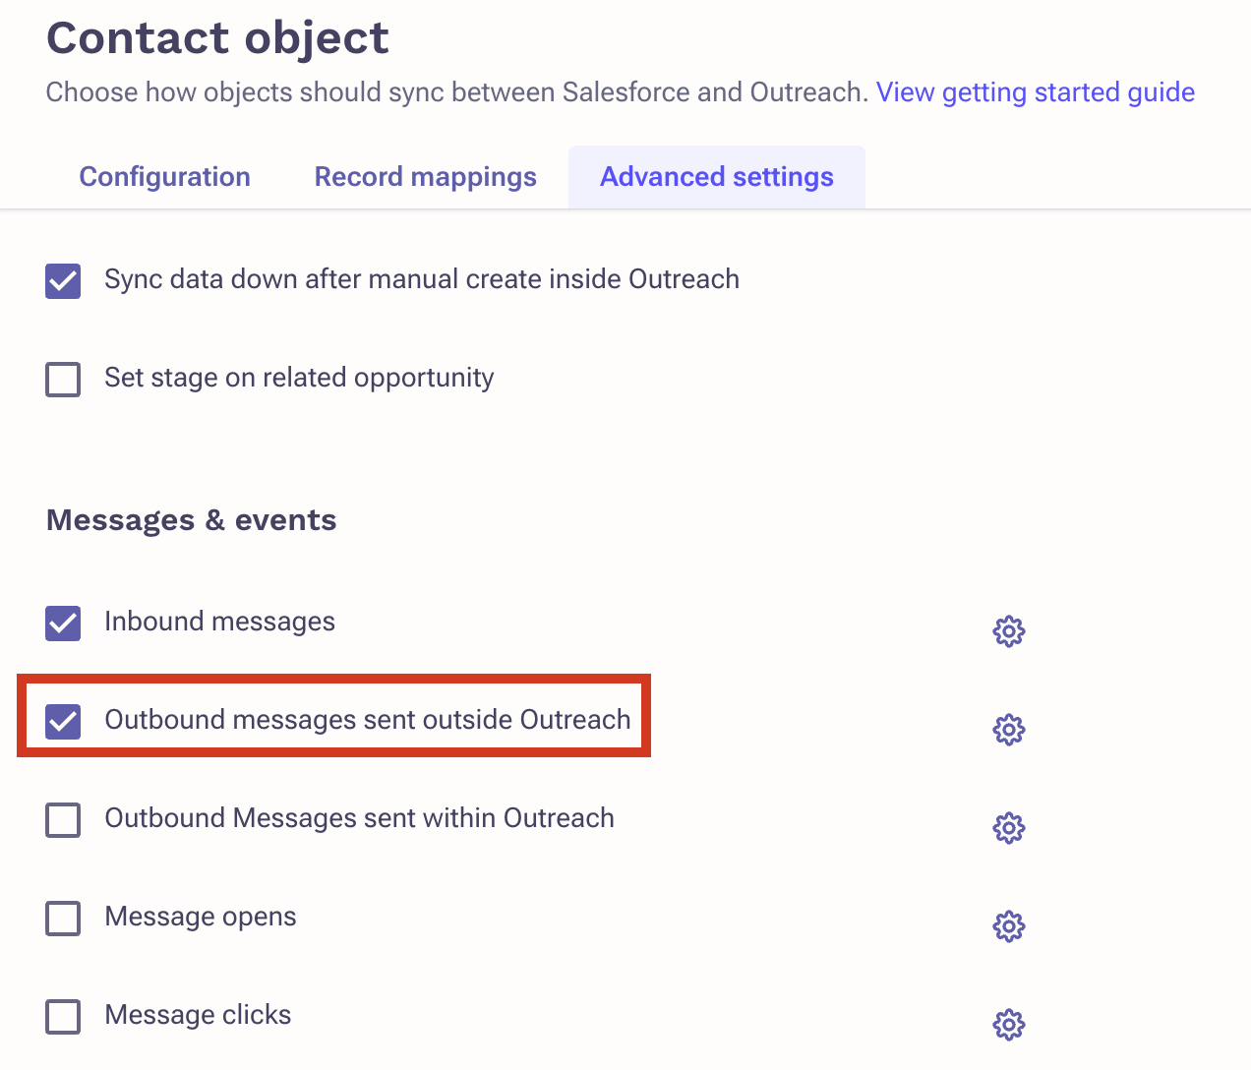Screen dimensions: 1251x1070
Task: Click the Set stage on related opportunity label
Action: [299, 378]
